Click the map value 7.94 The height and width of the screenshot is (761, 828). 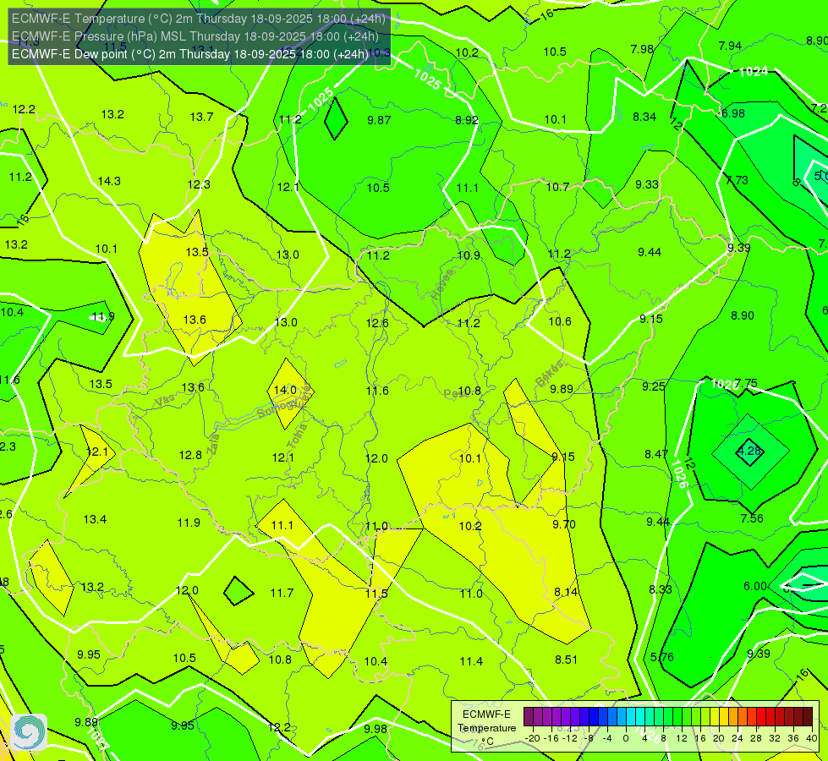coord(730,46)
